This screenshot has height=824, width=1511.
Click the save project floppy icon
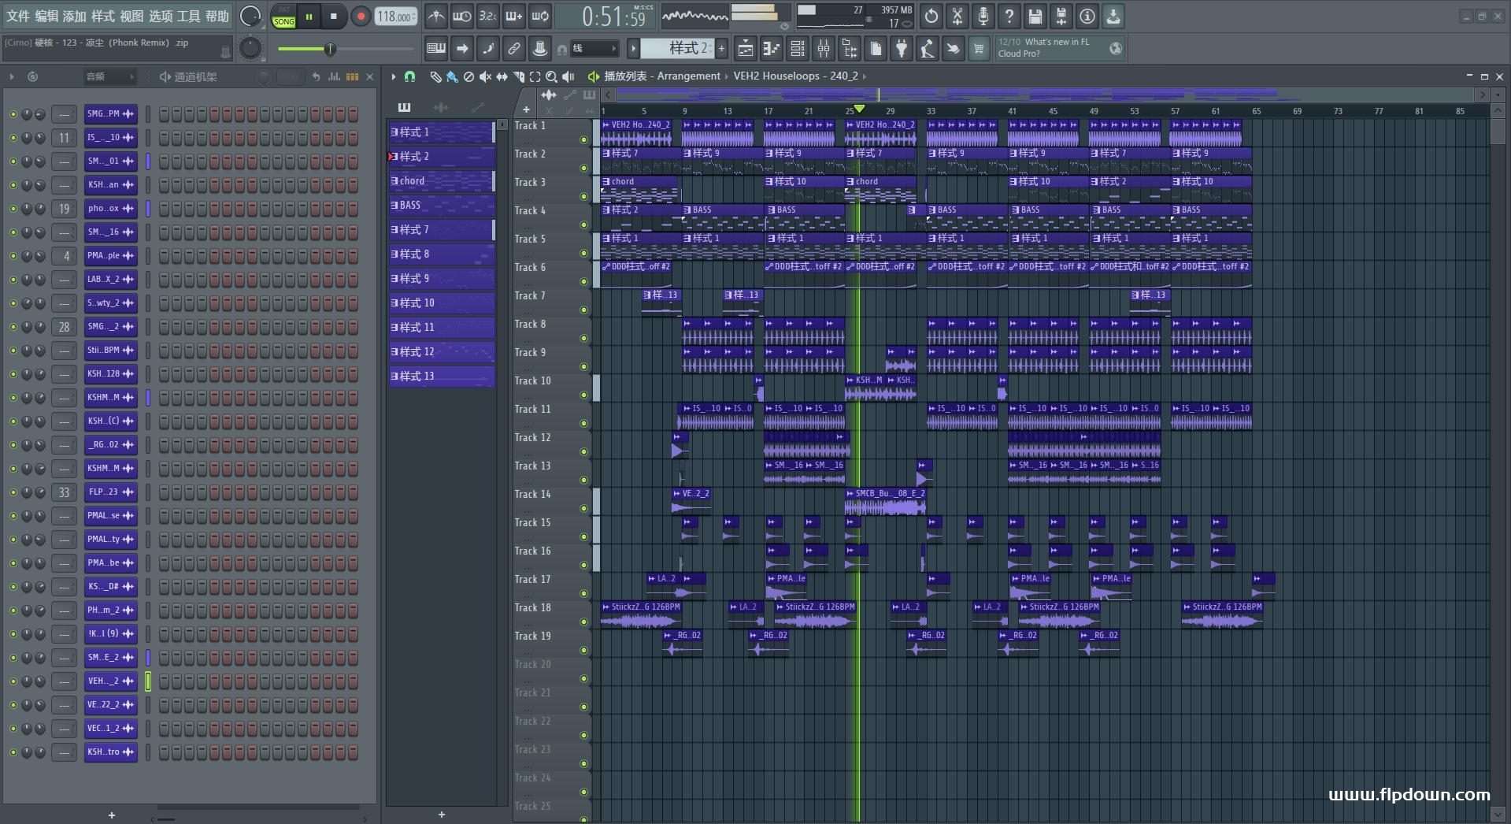tap(1035, 16)
